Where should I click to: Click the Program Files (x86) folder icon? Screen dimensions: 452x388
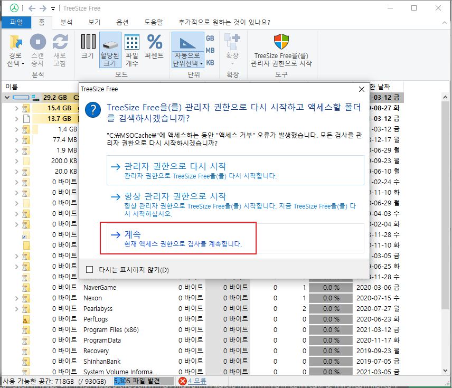point(26,330)
